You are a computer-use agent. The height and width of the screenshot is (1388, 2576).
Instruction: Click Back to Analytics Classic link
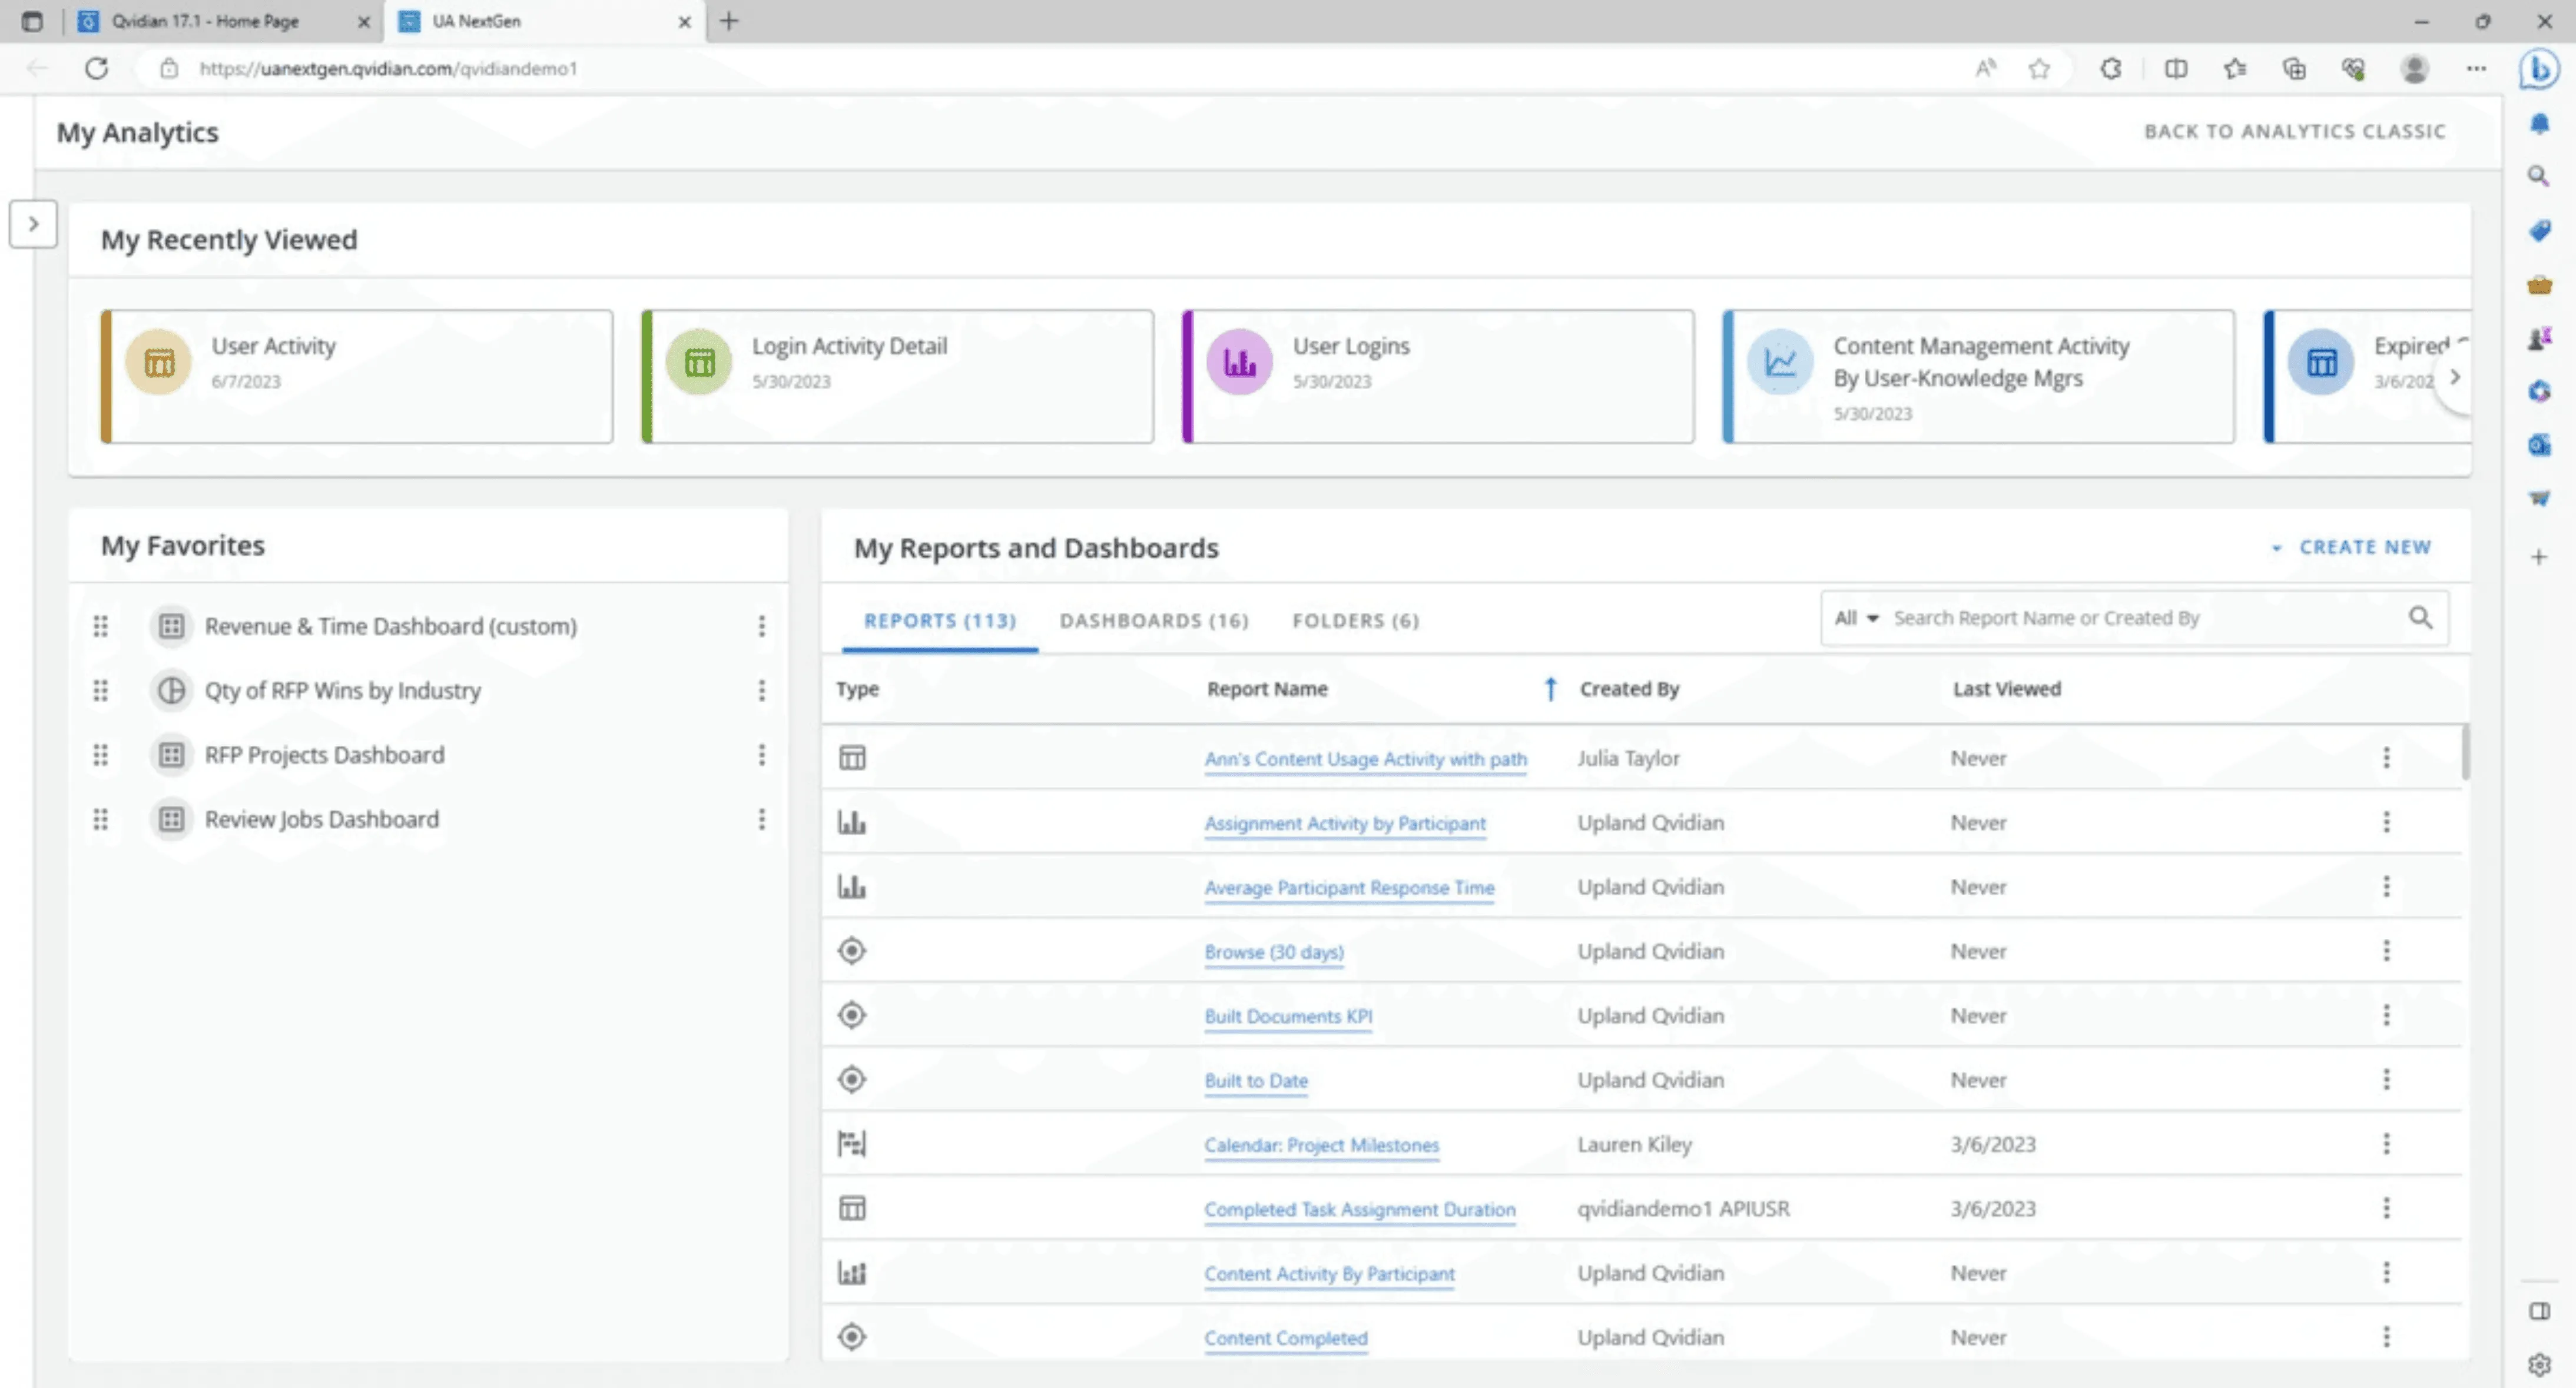pos(2295,131)
